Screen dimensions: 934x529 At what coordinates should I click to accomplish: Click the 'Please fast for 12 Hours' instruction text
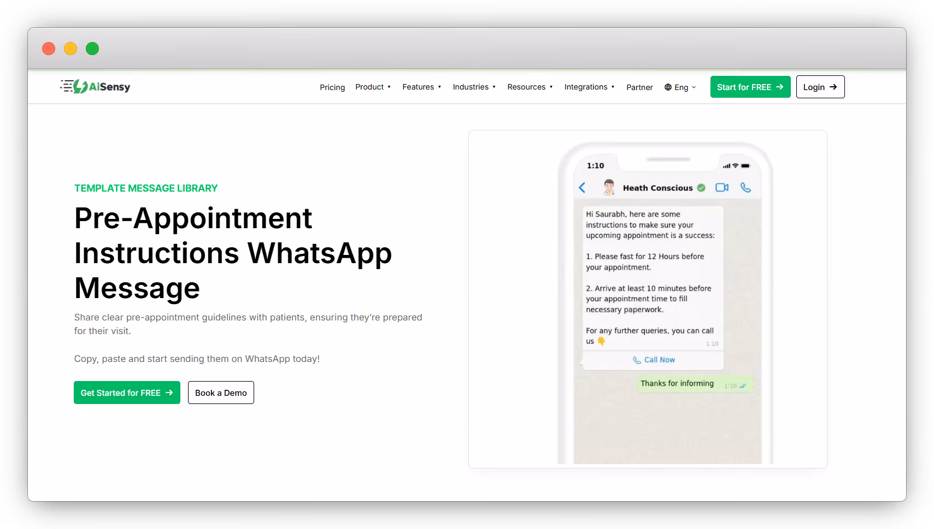tap(645, 261)
